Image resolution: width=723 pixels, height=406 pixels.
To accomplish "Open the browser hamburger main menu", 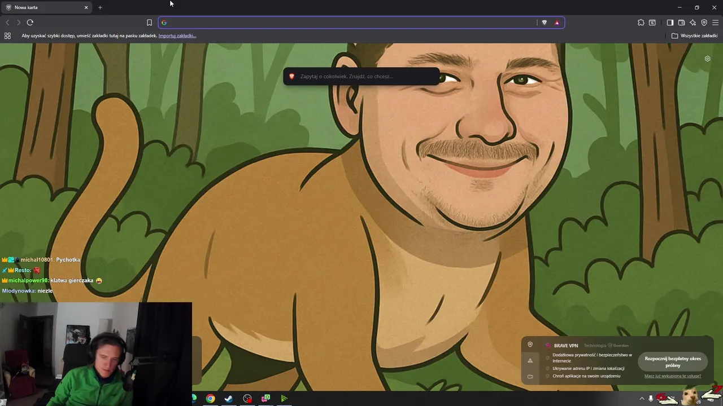I will click(715, 23).
